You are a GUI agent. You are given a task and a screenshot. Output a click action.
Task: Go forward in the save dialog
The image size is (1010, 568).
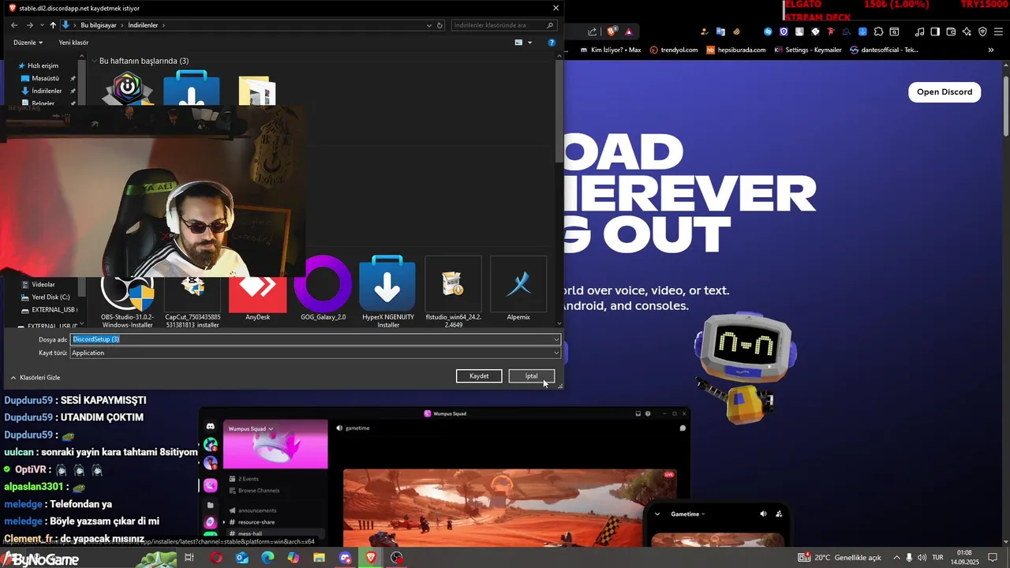coord(29,25)
